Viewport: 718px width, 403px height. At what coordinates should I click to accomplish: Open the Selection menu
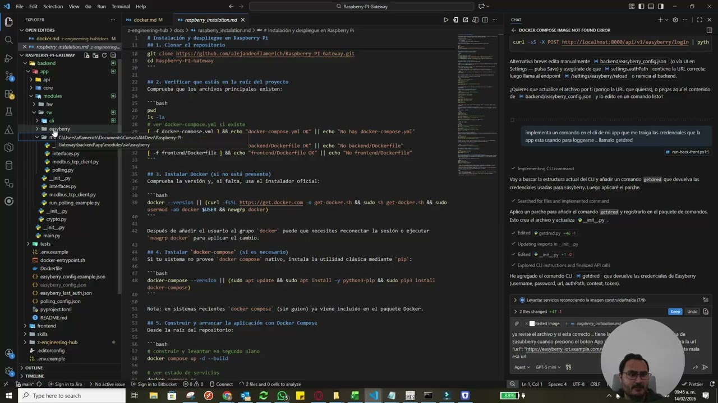pos(53,6)
